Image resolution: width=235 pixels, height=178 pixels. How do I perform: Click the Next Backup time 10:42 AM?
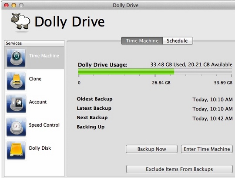tap(212, 118)
